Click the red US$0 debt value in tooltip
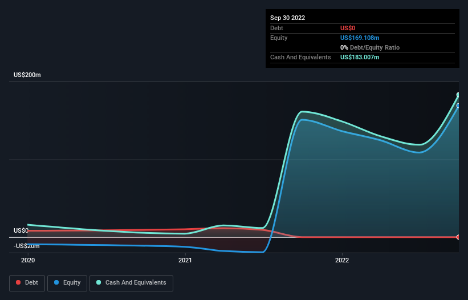 coord(348,28)
